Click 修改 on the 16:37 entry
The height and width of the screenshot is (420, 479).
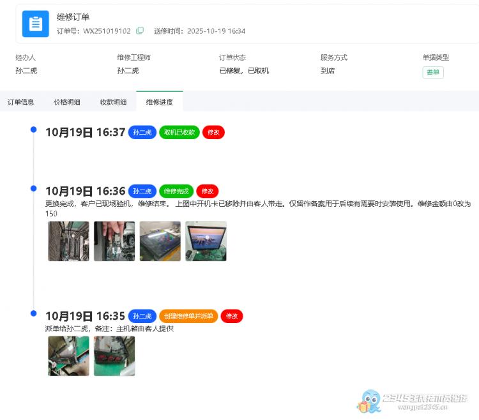point(213,132)
